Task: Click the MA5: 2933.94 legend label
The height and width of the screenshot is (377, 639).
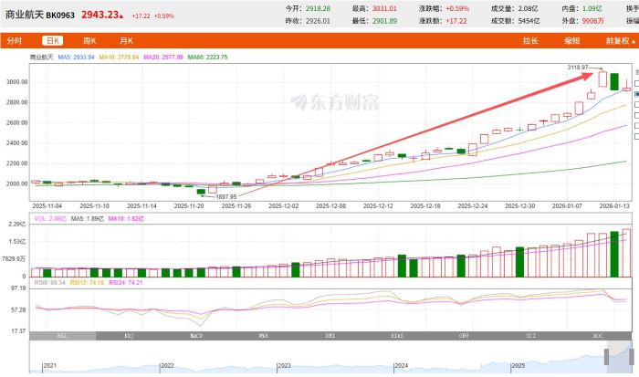Action: click(76, 58)
